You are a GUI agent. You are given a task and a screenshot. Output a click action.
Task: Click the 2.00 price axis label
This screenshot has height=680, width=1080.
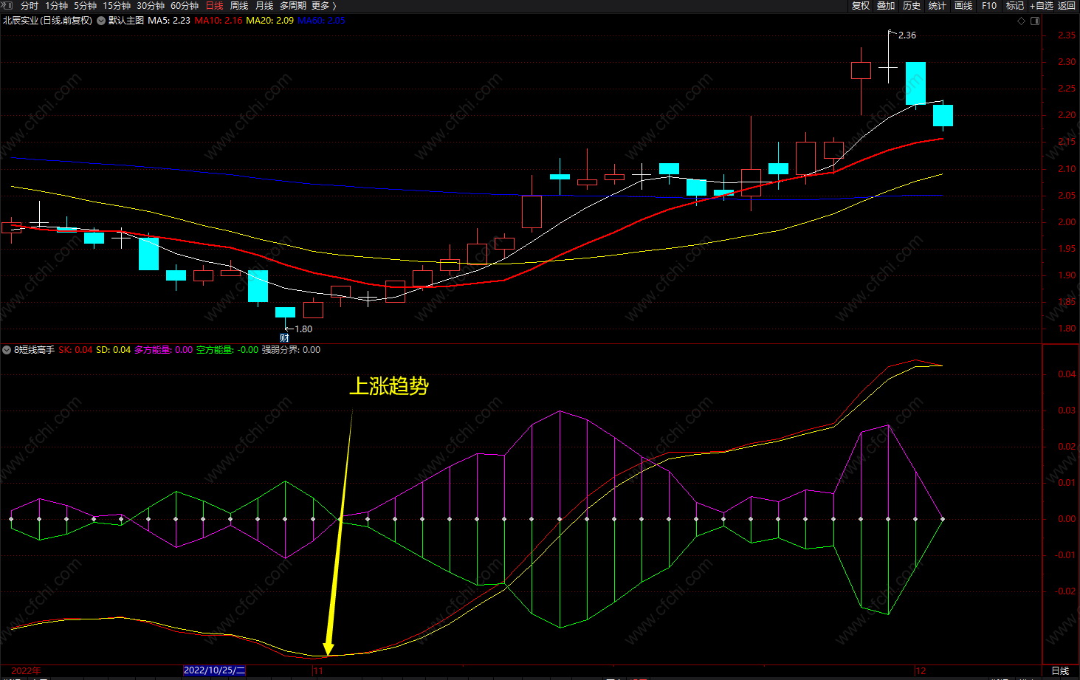click(x=1067, y=222)
